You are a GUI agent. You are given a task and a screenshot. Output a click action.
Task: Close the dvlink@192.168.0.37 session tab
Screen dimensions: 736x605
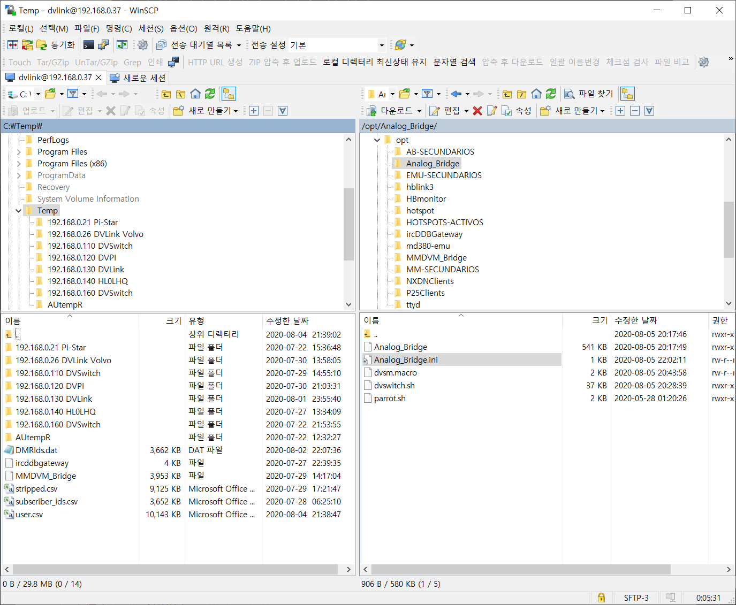point(98,78)
